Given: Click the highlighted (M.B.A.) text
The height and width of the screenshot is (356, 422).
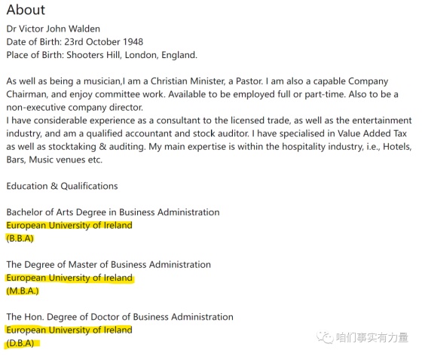Looking at the screenshot, I should point(23,291).
